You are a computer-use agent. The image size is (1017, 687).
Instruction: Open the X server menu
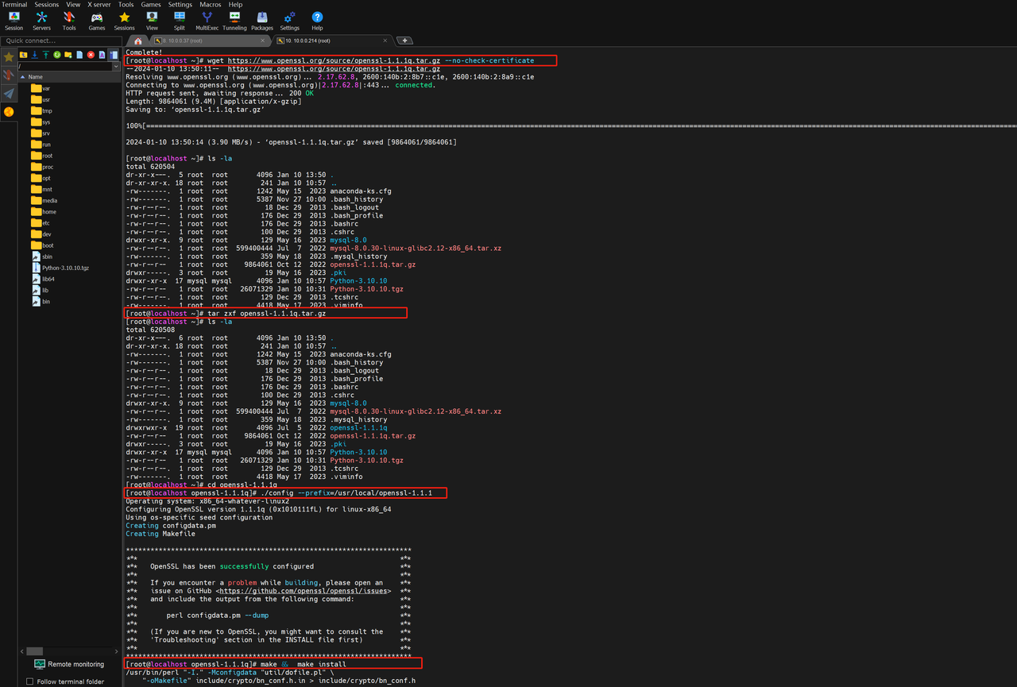(99, 5)
